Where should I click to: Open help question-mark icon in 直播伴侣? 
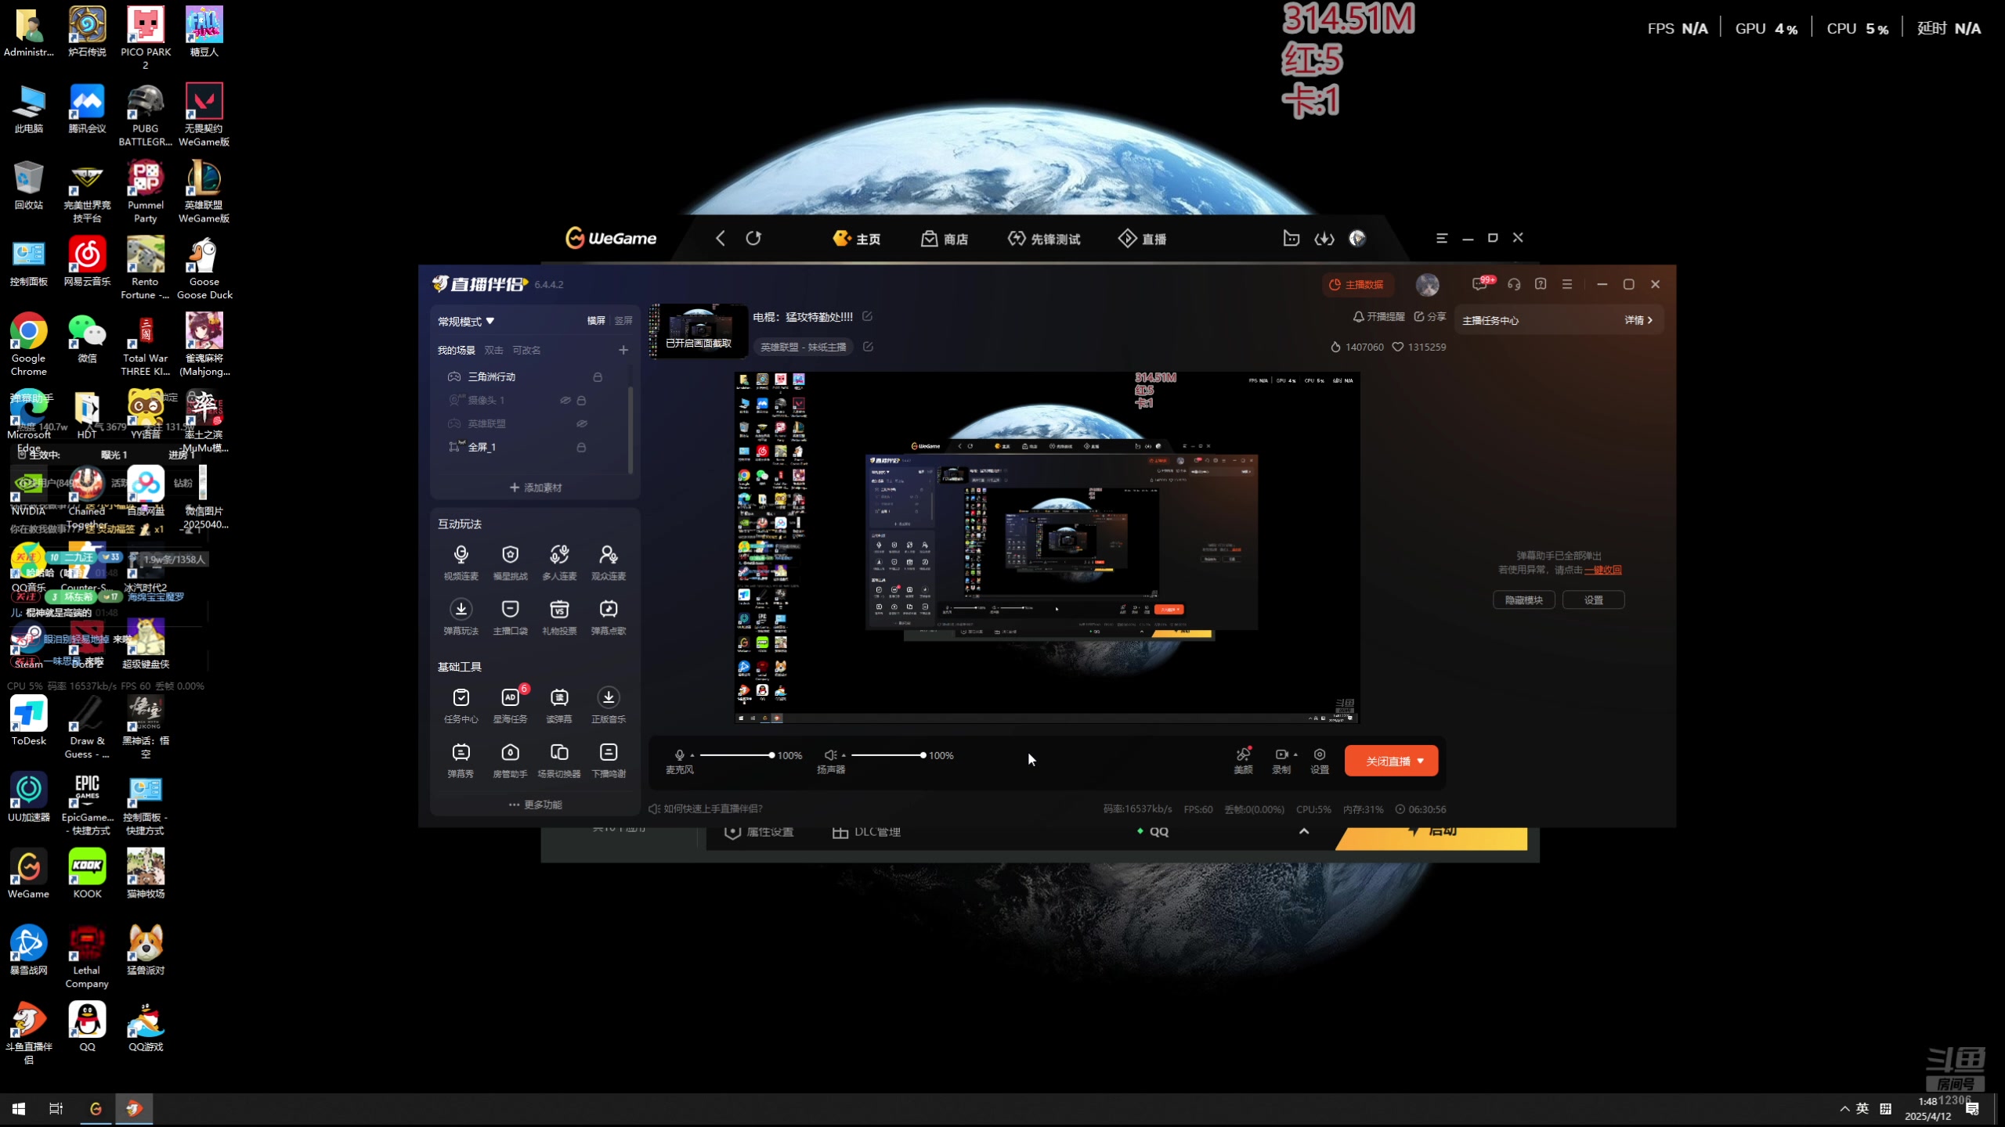click(x=1541, y=284)
